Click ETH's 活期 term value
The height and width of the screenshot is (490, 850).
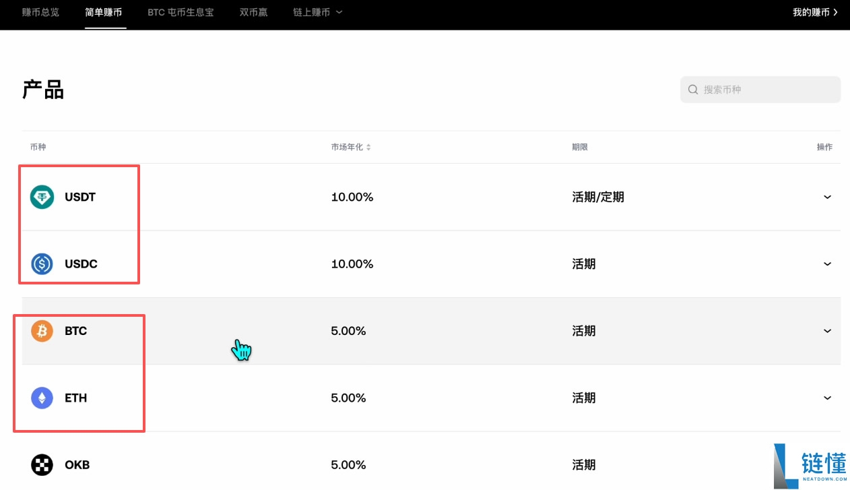click(584, 398)
